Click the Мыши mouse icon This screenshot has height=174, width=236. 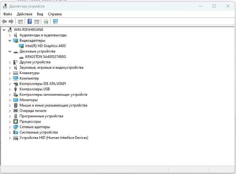(16, 105)
